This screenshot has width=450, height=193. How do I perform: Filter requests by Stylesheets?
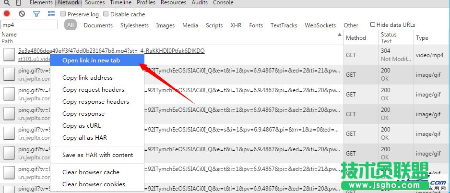click(134, 25)
